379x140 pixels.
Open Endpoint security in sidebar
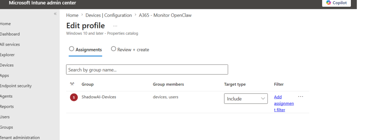[x=16, y=86]
